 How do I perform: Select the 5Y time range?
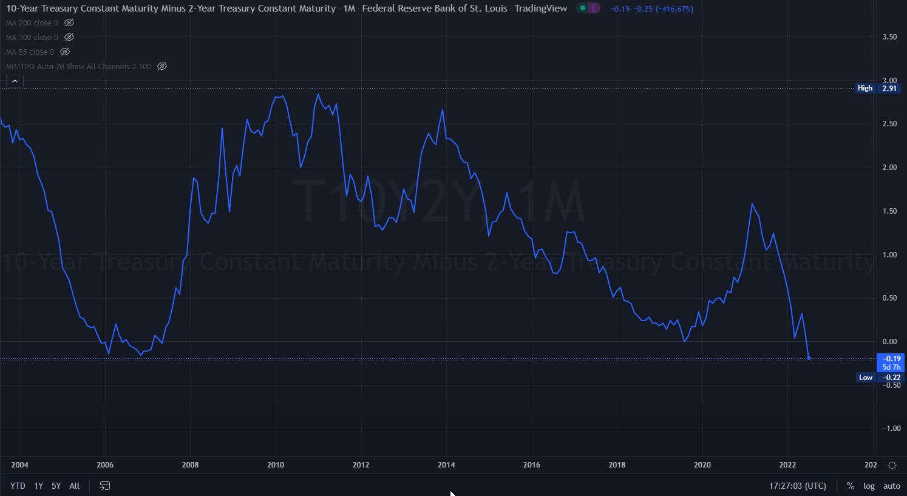56,486
